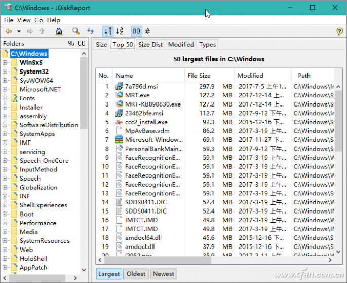Select the first 'IMTCT.IMD' row number 16

[215, 220]
